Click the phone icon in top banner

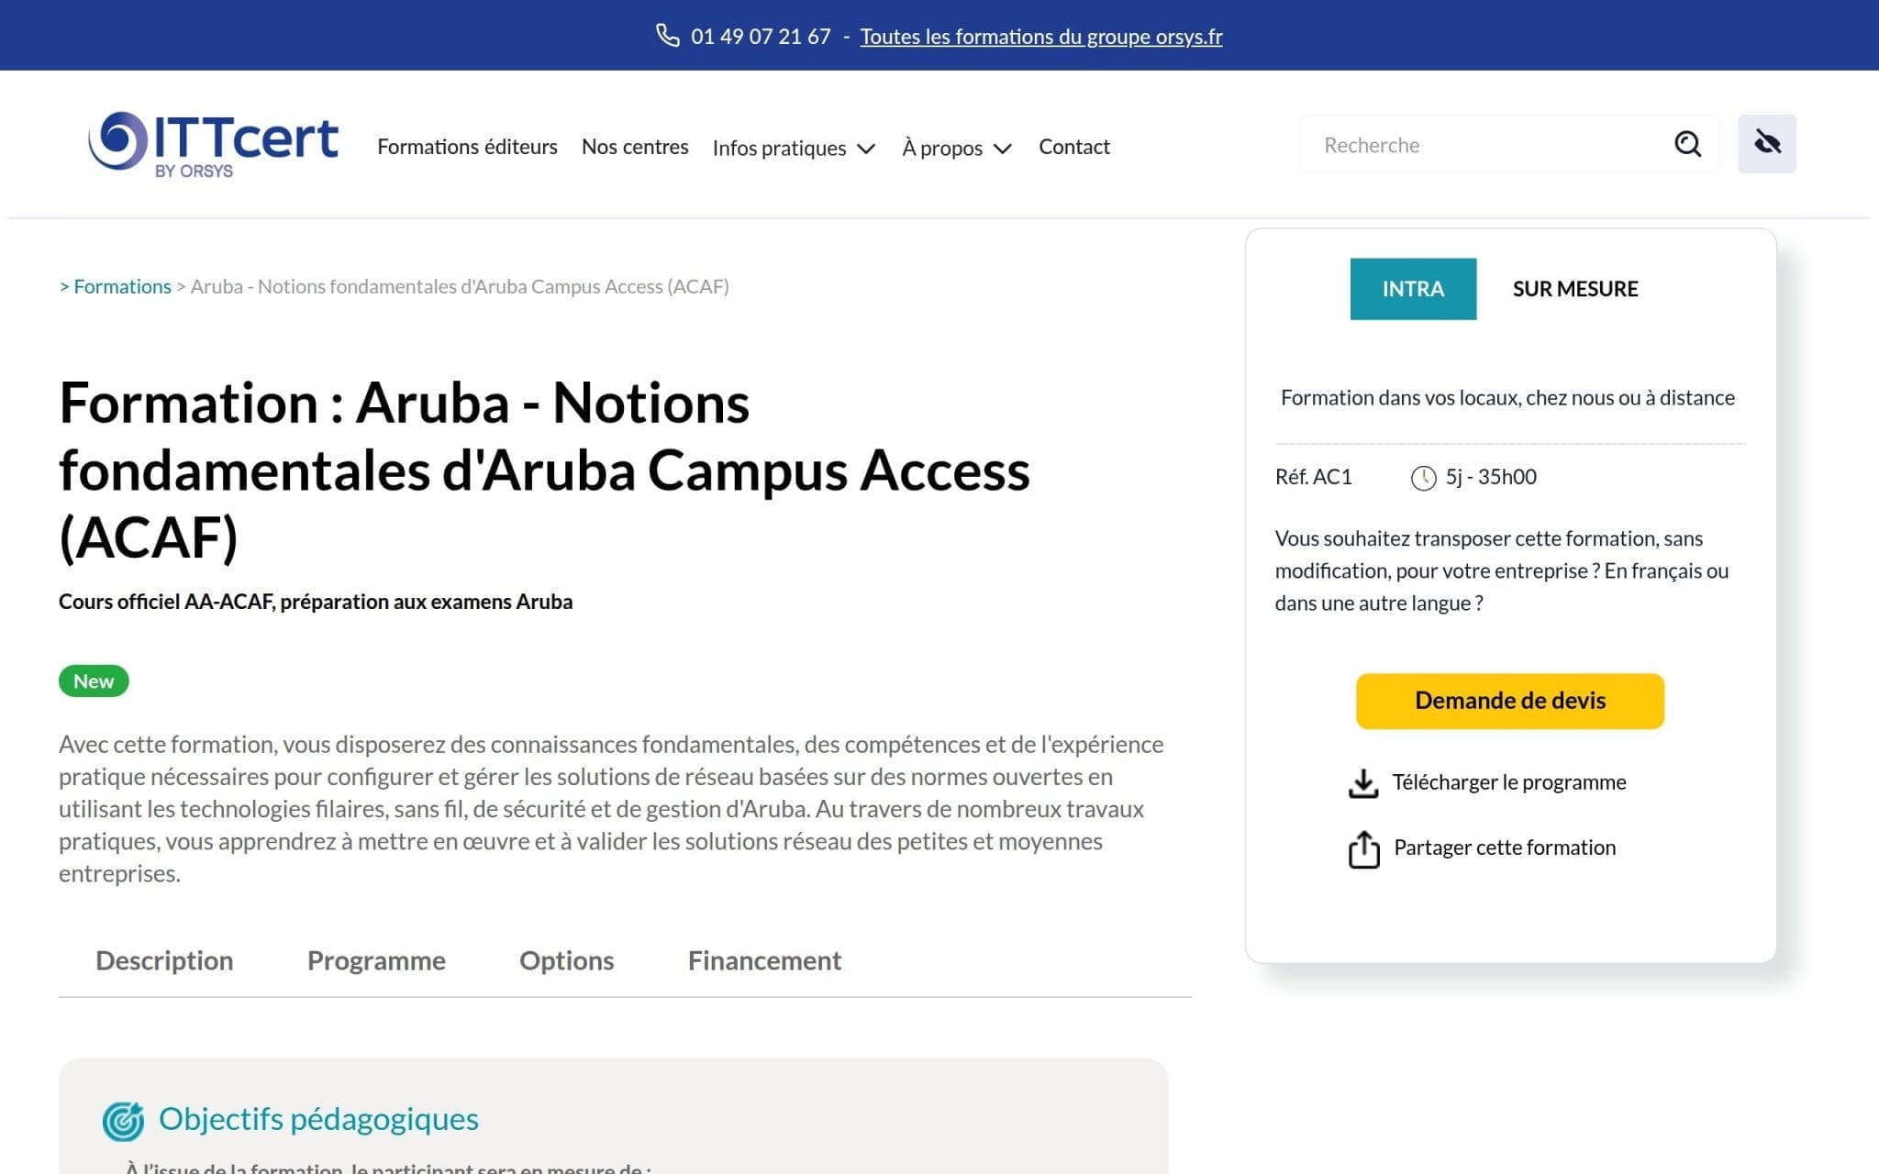667,36
